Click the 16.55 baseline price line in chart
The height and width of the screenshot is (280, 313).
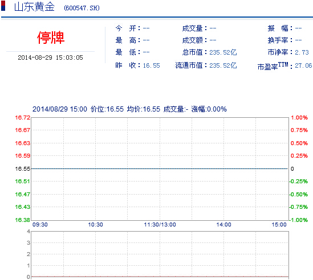(x=160, y=168)
